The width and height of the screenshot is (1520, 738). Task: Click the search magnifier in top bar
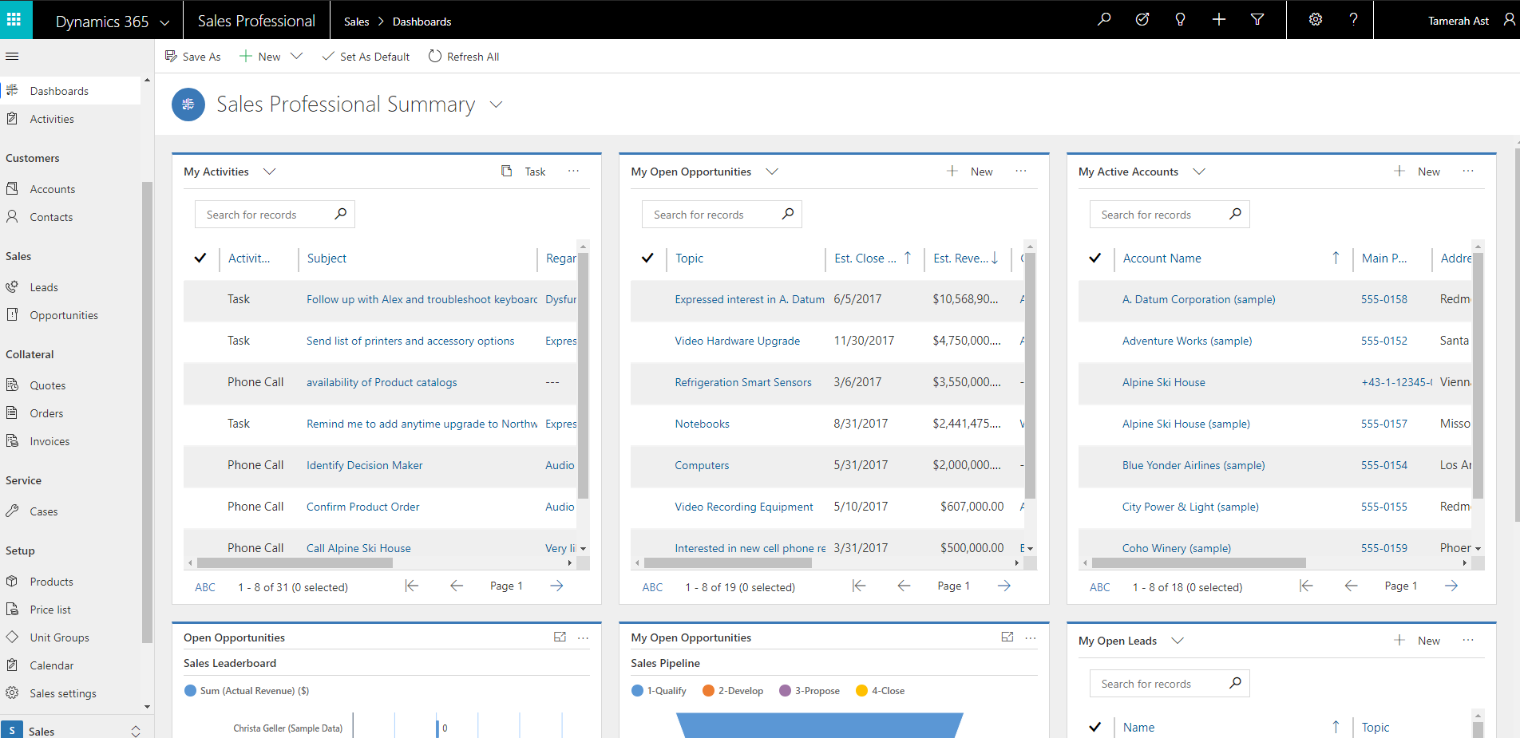click(x=1104, y=20)
